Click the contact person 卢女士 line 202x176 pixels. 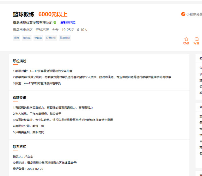(x=23, y=156)
